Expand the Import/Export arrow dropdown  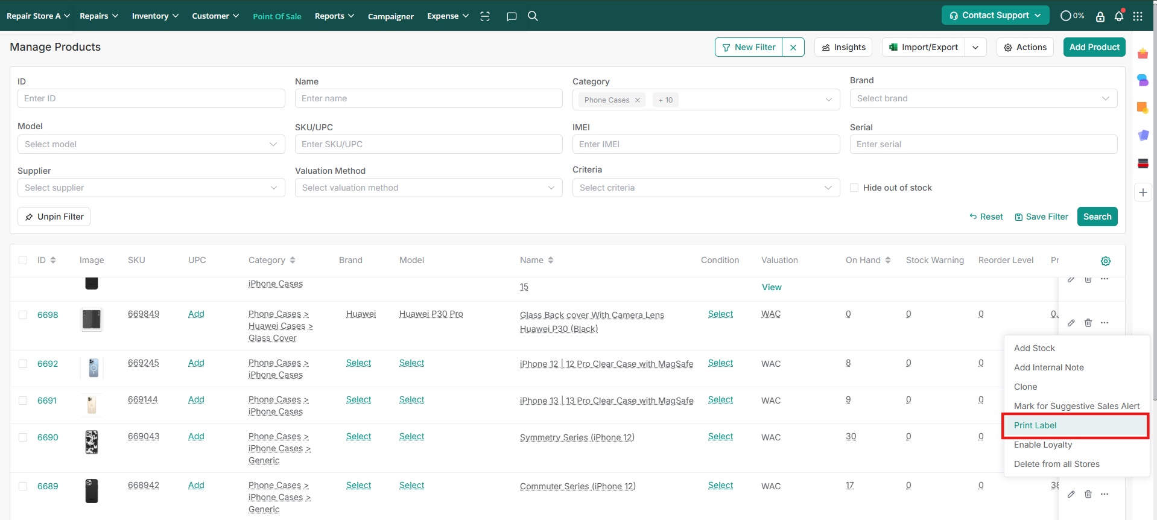975,47
